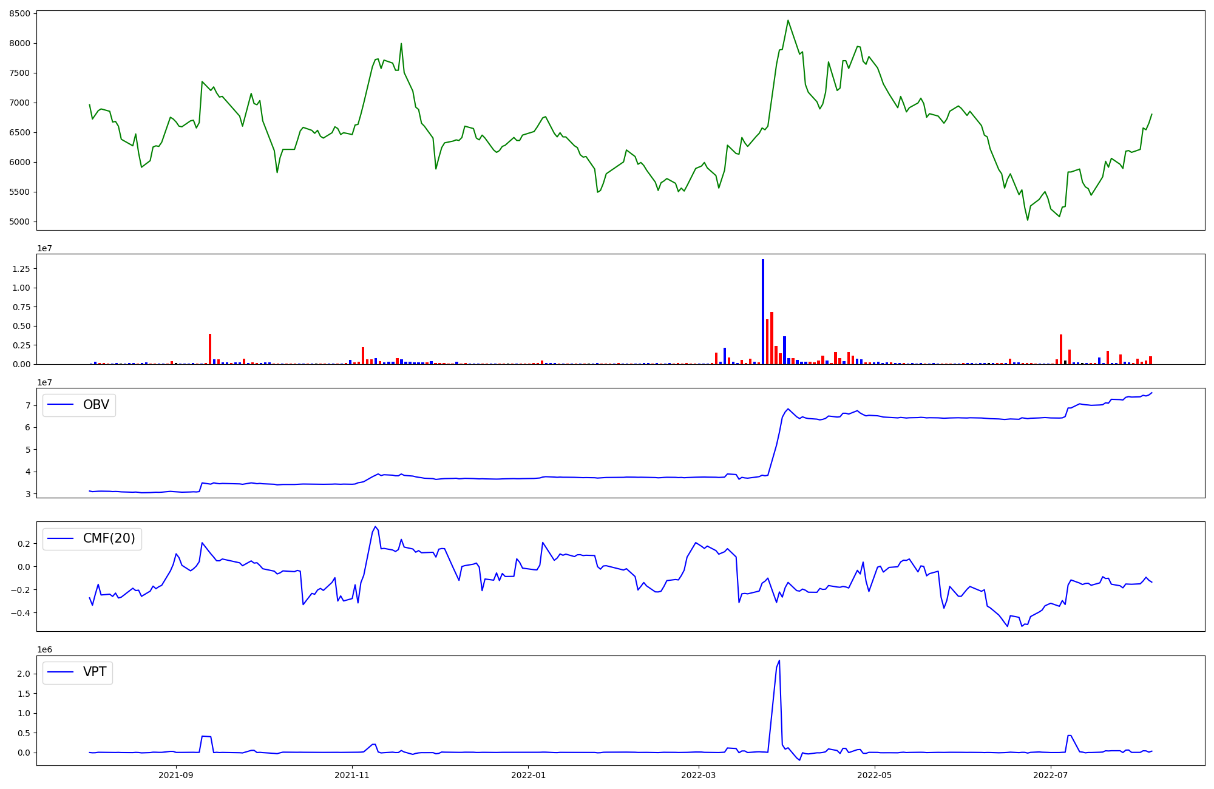Click the 1e6 exponent above the VPT chart
This screenshot has width=1214, height=789.
click(x=44, y=649)
